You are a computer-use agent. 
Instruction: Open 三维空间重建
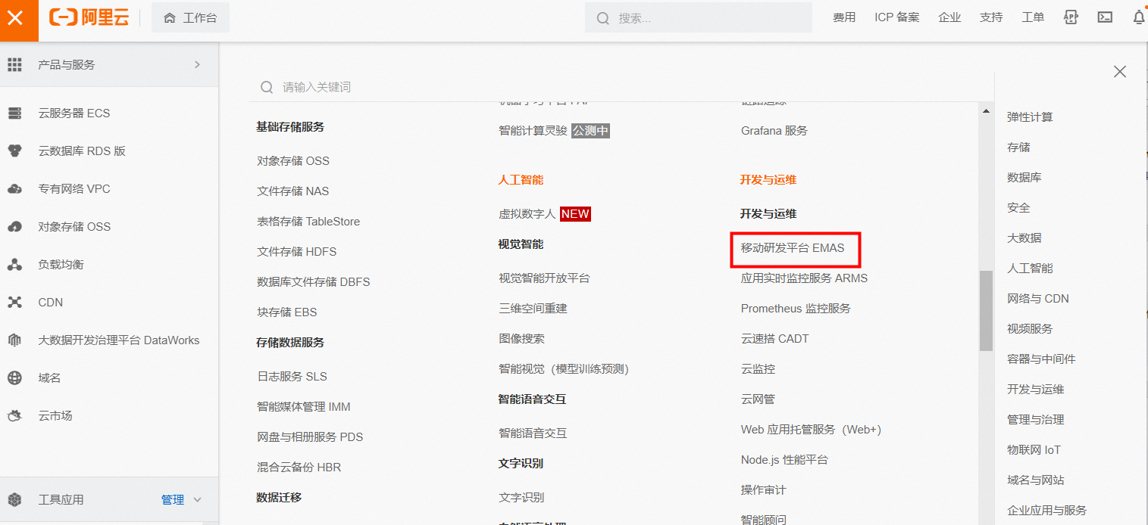[x=533, y=309]
